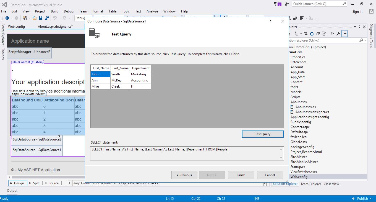Select Web.config in Solution Explorer
The image size is (376, 202).
coord(299,177)
